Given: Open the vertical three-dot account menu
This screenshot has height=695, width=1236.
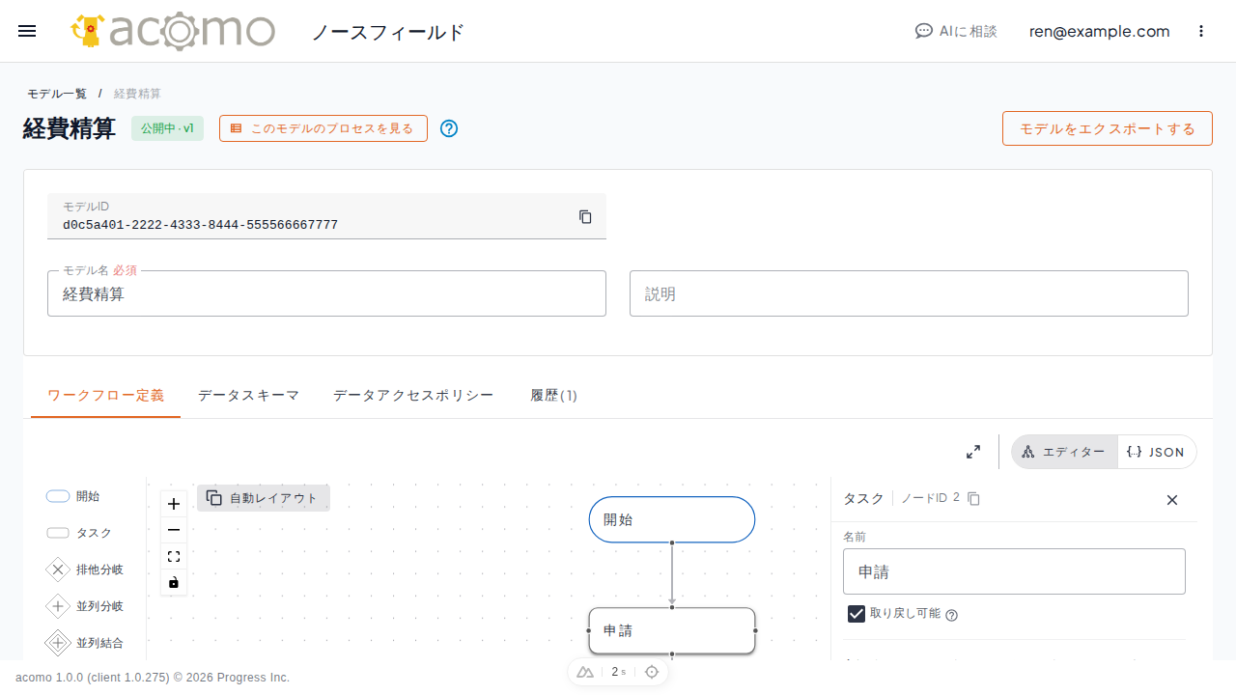Looking at the screenshot, I should pos(1201,31).
